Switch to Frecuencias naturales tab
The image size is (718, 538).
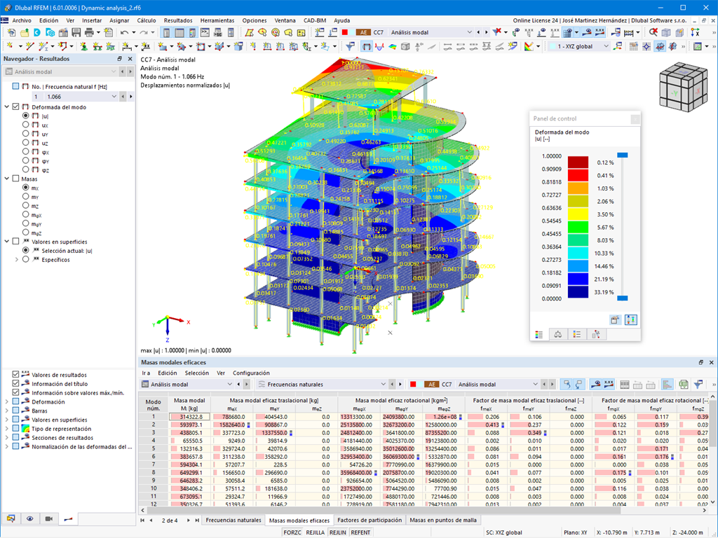tap(233, 520)
